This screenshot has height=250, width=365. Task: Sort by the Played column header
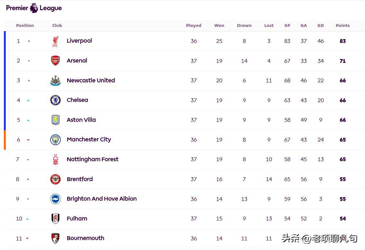tap(194, 26)
